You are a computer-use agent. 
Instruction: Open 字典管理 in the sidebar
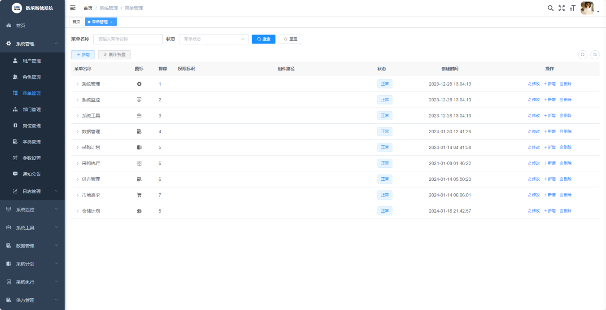coord(32,142)
